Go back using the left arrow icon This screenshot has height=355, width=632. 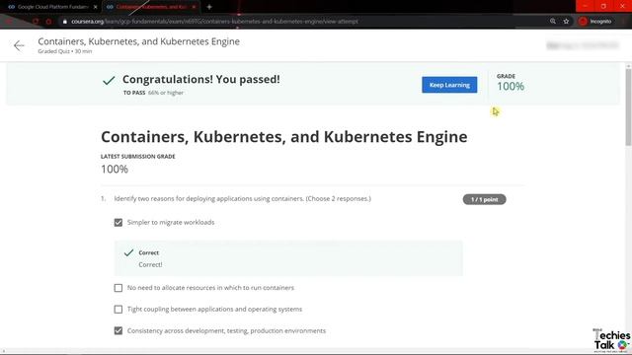pos(19,45)
